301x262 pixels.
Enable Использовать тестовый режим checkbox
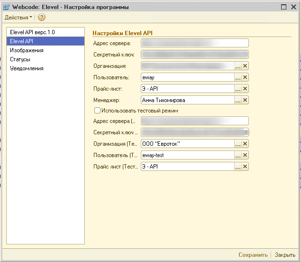coord(97,111)
